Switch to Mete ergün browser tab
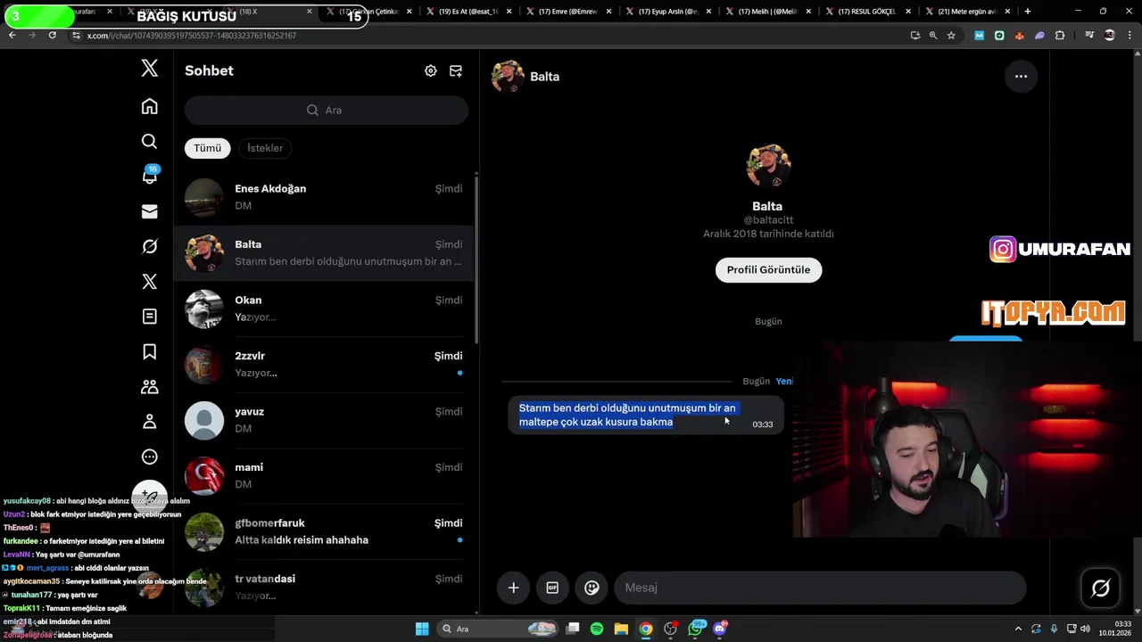Viewport: 1142px width, 642px height. [x=968, y=12]
